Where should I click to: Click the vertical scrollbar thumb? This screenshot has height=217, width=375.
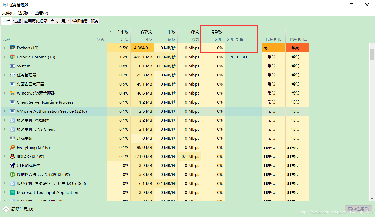[x=372, y=55]
